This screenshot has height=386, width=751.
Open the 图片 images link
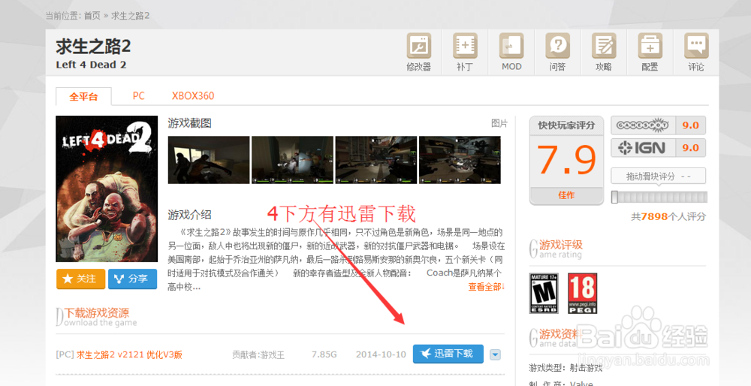(499, 123)
